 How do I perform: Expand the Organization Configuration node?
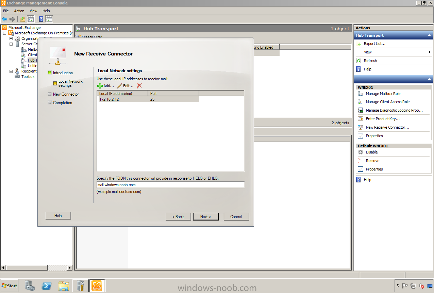(11, 38)
